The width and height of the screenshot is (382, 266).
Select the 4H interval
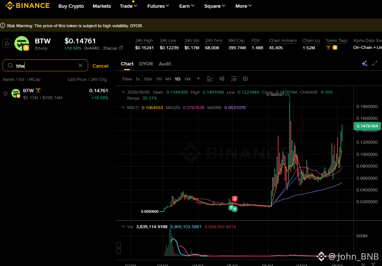point(168,79)
